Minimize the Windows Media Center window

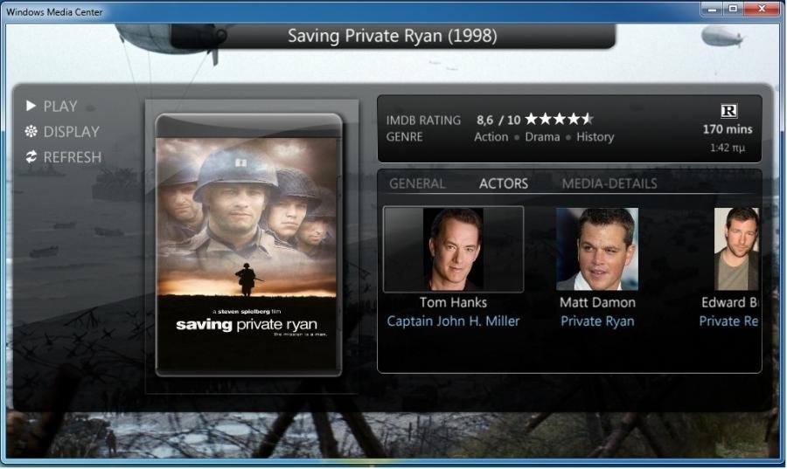[711, 9]
